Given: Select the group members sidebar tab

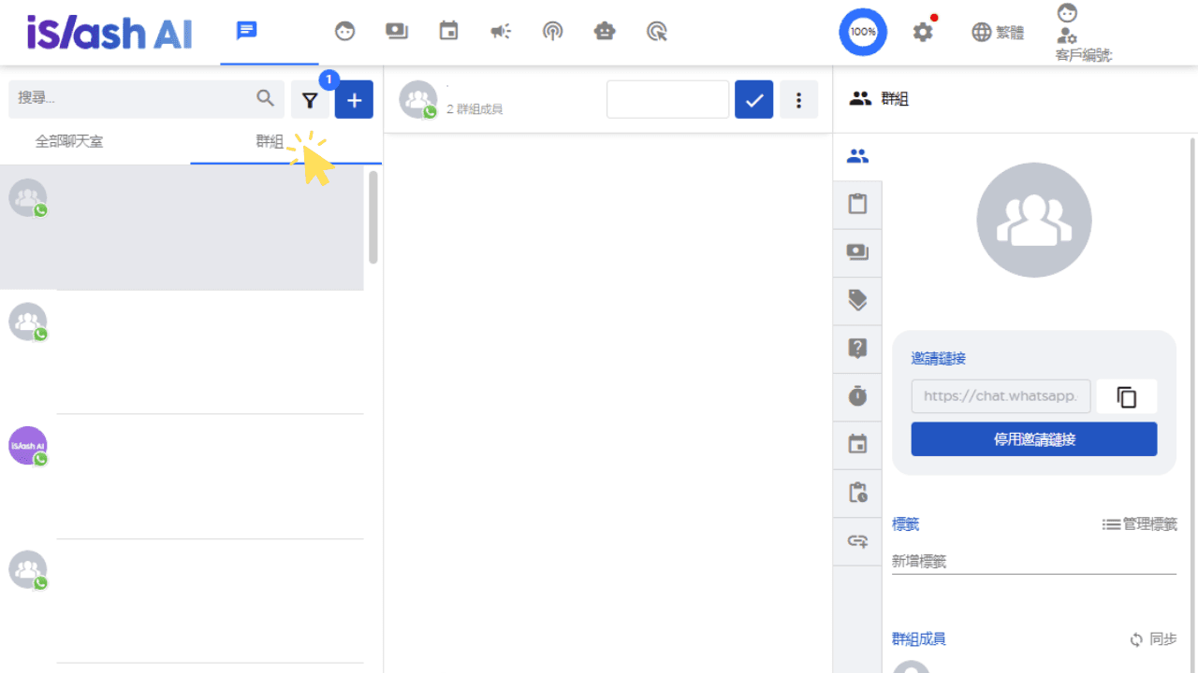Looking at the screenshot, I should [x=857, y=157].
